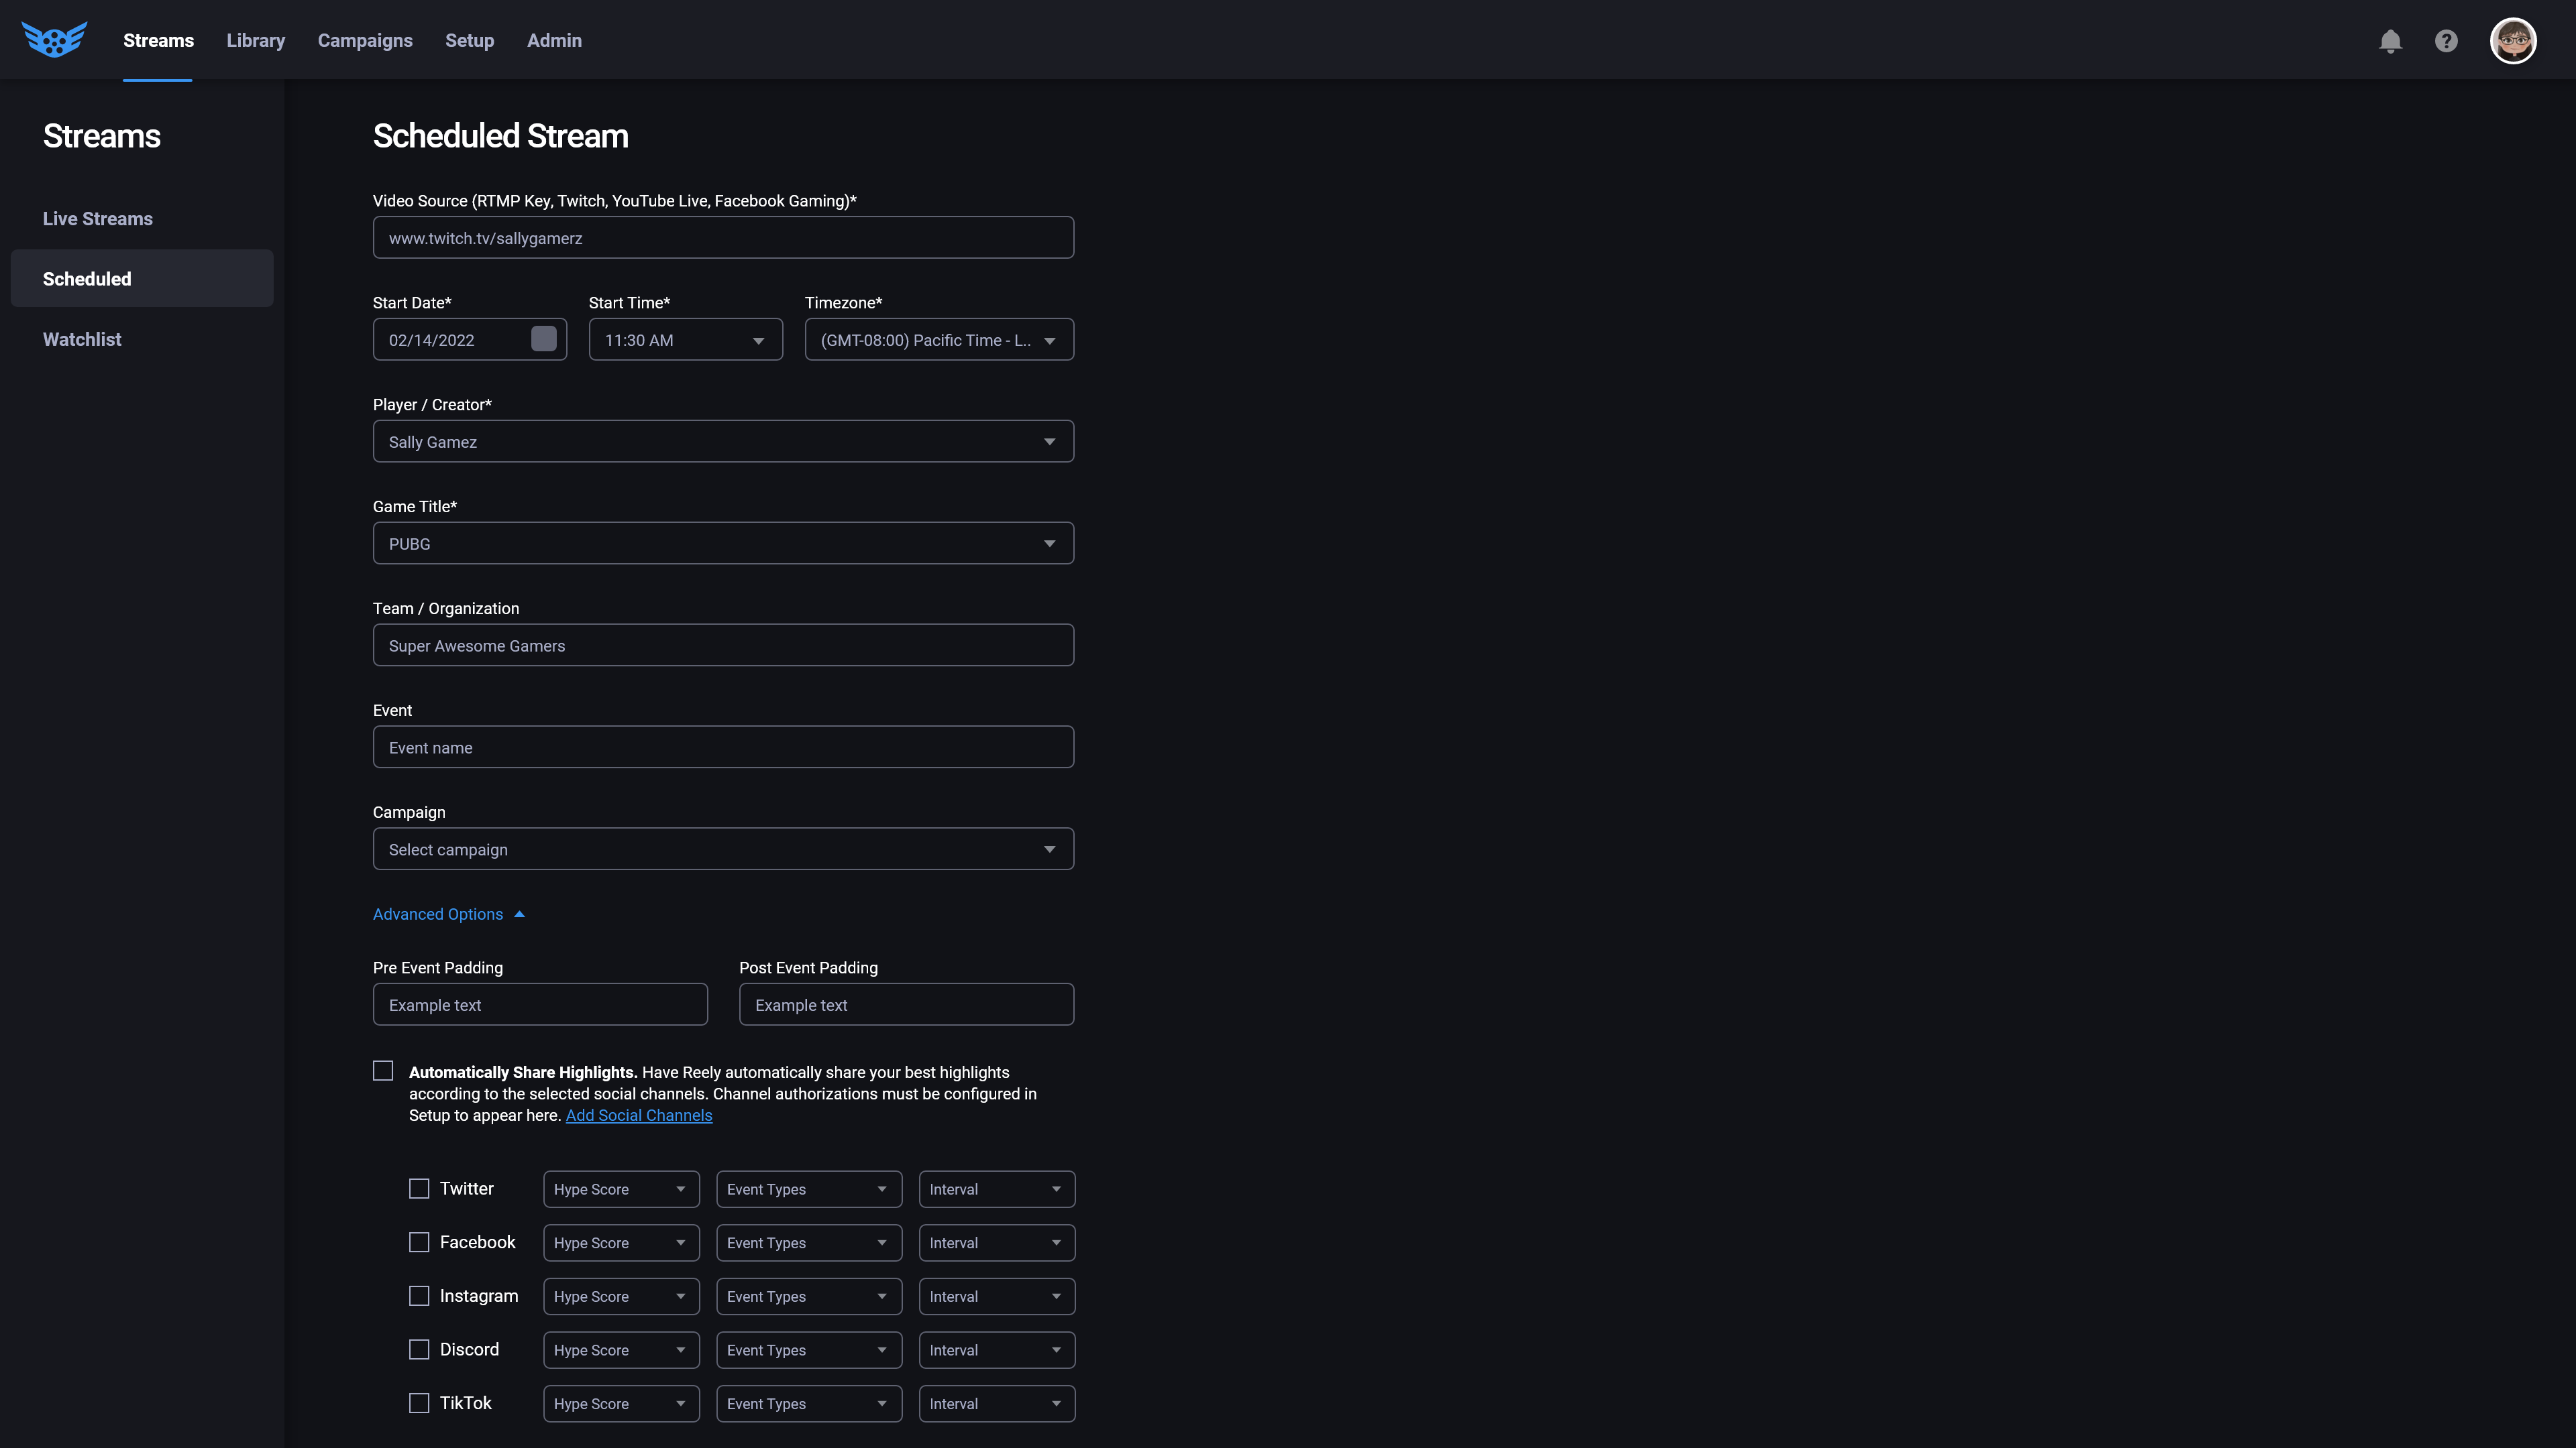This screenshot has height=1448, width=2576.
Task: Open the Start Time dropdown
Action: coord(685,340)
